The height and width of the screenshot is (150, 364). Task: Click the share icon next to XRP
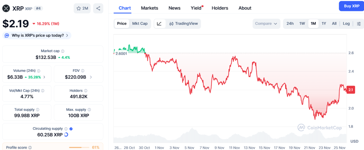98,8
